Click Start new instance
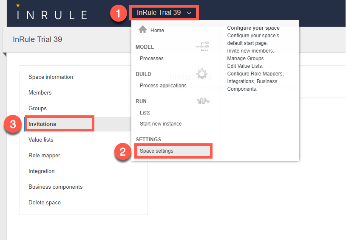This screenshot has width=346, height=240. [161, 124]
